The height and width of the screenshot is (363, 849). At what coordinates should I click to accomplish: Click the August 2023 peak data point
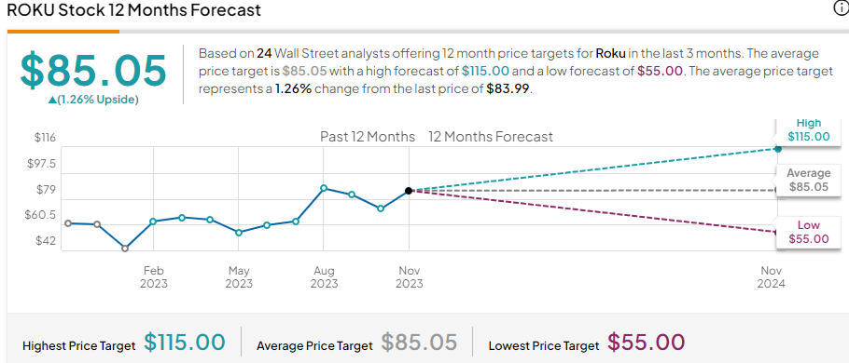pyautogui.click(x=323, y=188)
